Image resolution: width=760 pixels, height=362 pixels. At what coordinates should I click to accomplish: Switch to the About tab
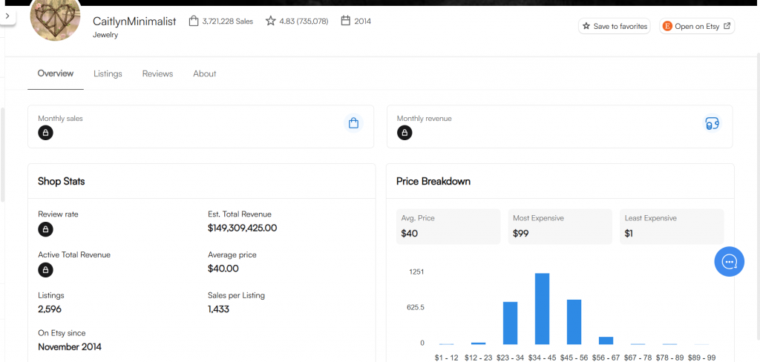click(x=205, y=73)
